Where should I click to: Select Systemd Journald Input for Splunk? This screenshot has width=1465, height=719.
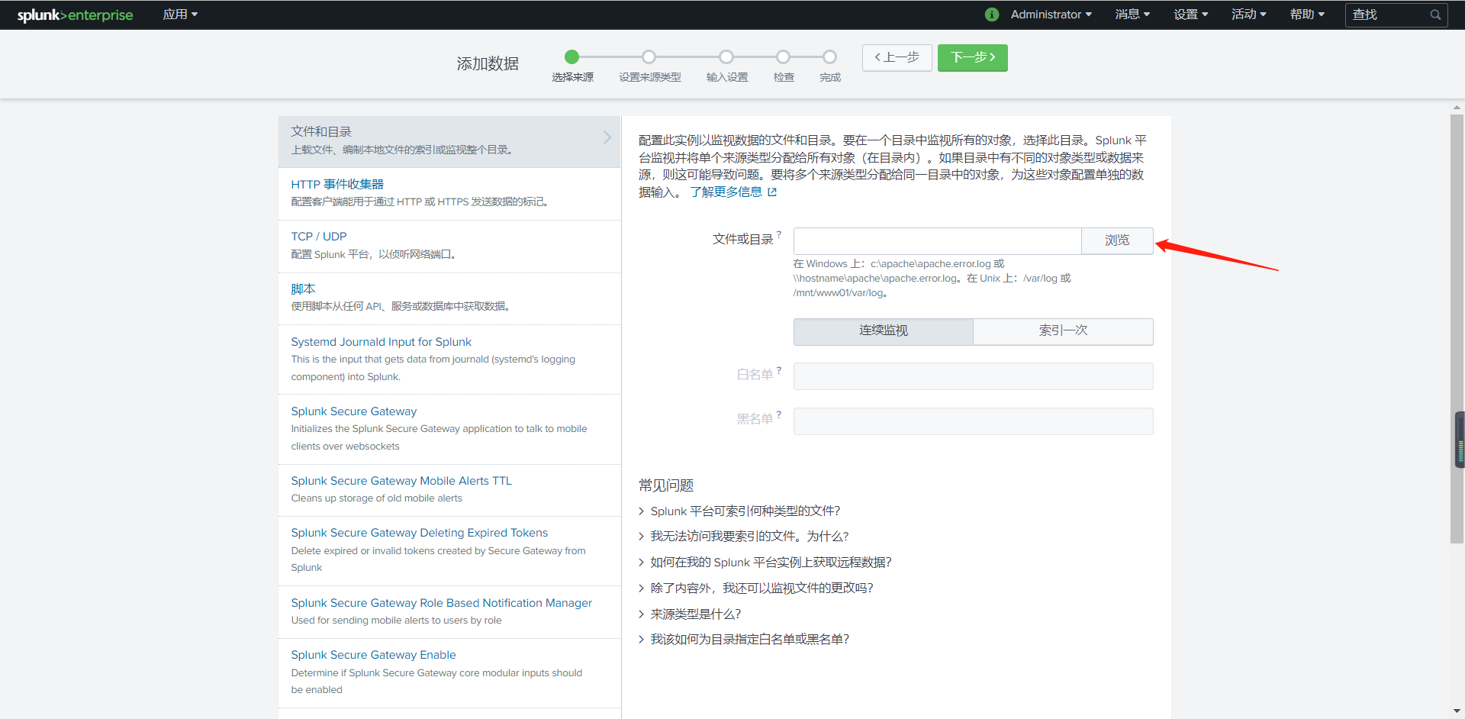(x=449, y=359)
